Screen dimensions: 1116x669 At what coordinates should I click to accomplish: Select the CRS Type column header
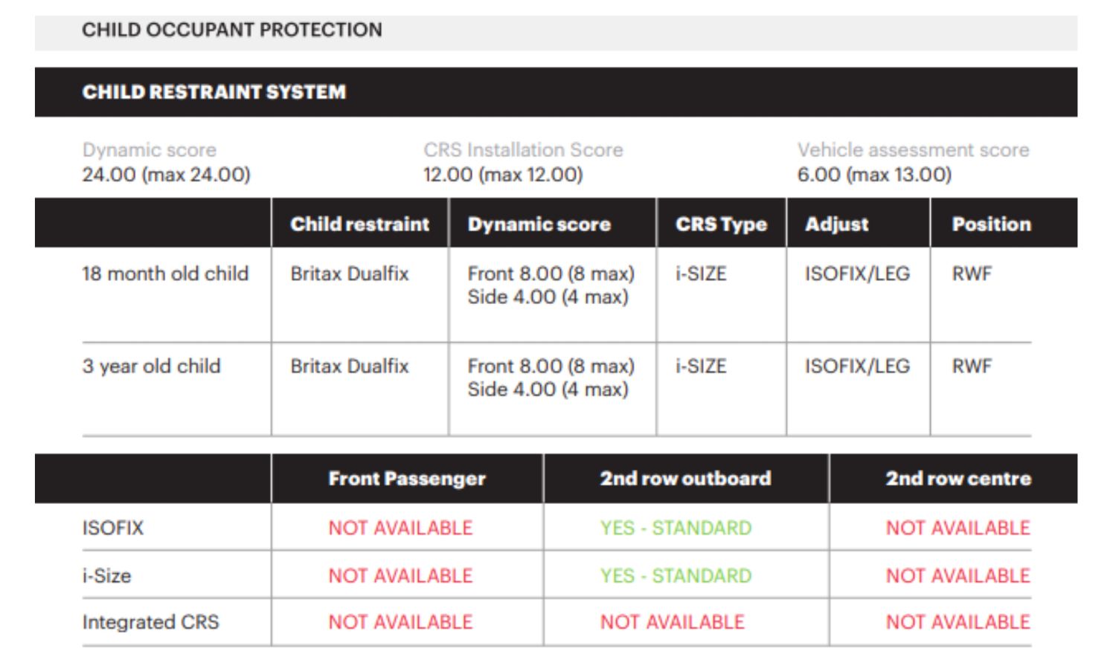[721, 224]
